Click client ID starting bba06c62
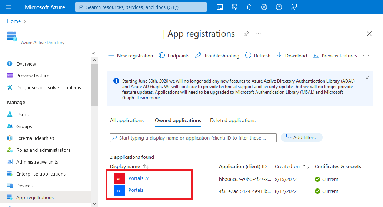This screenshot has width=383, height=207. [245, 180]
